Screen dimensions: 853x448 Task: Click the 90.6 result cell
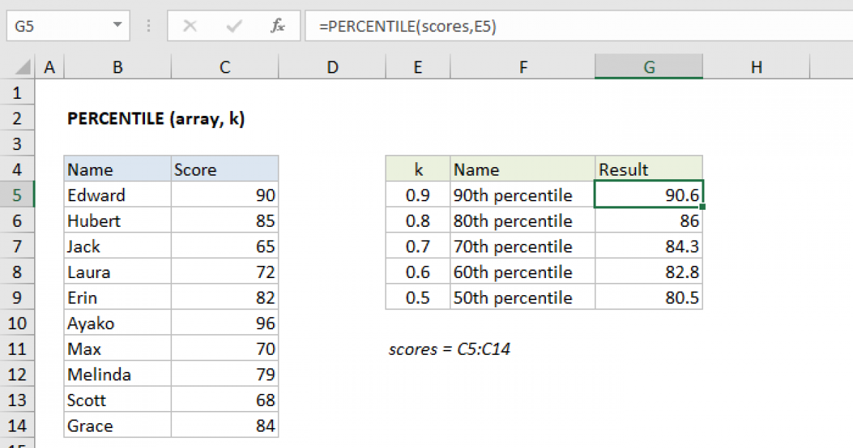coord(648,196)
